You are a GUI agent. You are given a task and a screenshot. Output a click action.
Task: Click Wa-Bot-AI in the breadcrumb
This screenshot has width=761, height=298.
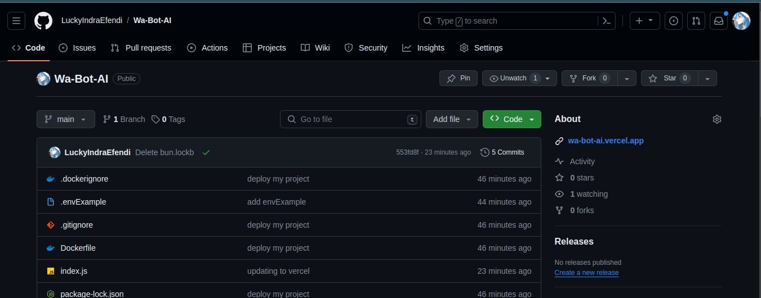pos(152,21)
